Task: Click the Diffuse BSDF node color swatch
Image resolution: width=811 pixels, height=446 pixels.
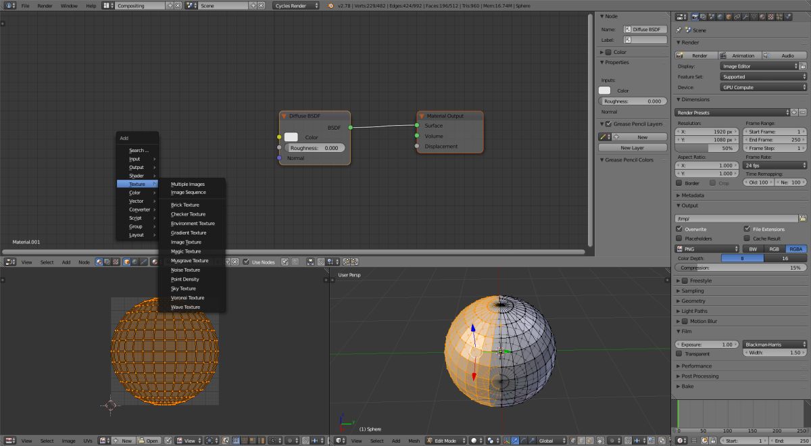Action: click(291, 137)
